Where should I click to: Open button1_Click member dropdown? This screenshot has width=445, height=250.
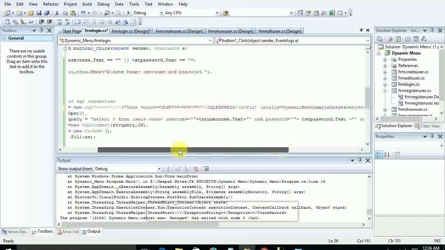367,41
